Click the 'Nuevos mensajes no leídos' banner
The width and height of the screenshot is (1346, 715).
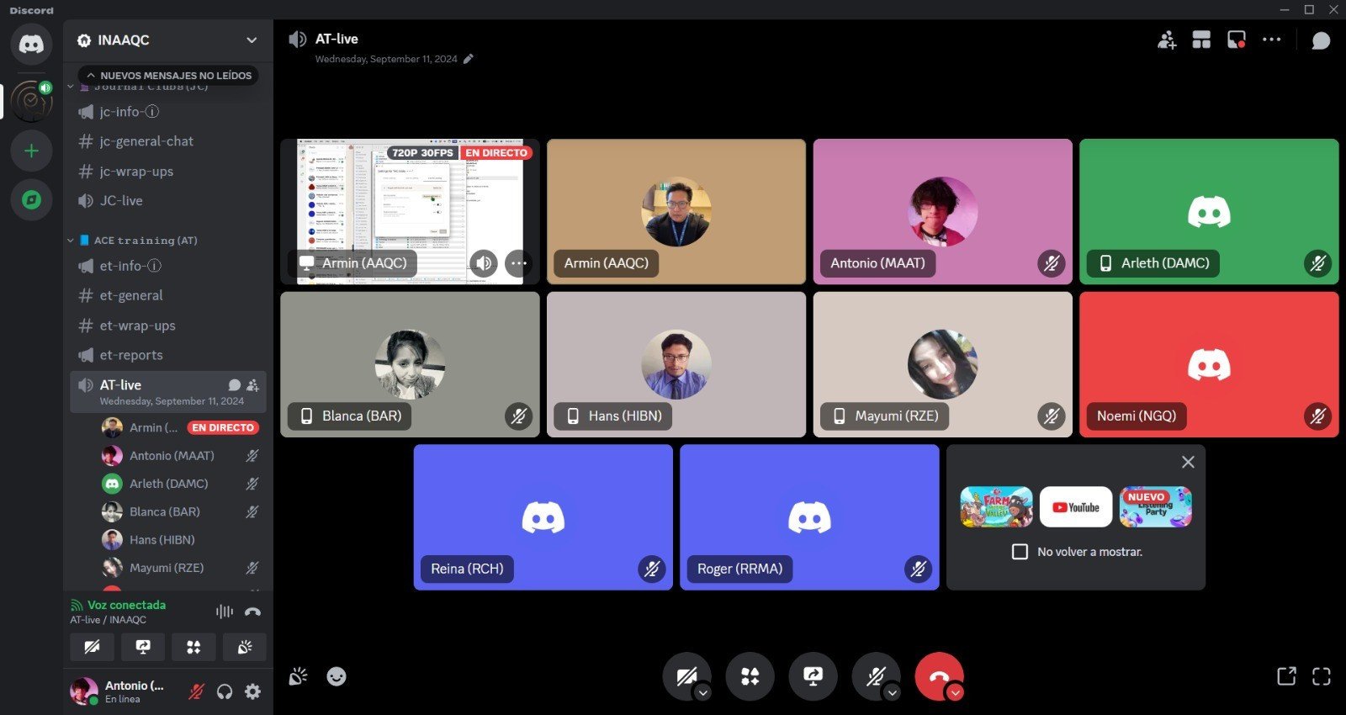tap(168, 76)
